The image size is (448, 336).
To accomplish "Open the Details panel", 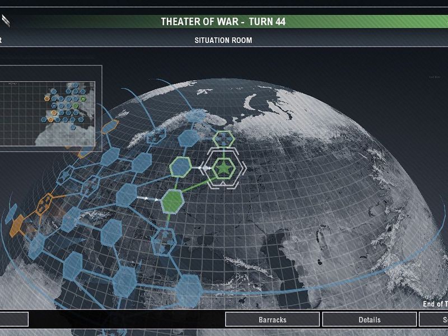I will pyautogui.click(x=370, y=319).
